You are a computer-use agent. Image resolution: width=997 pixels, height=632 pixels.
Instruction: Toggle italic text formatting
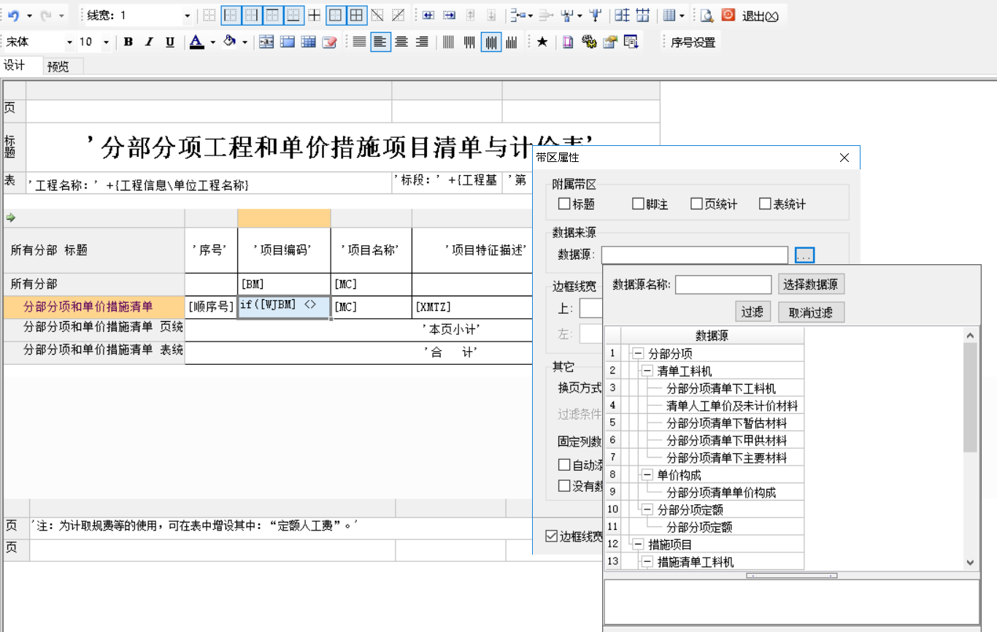[149, 42]
